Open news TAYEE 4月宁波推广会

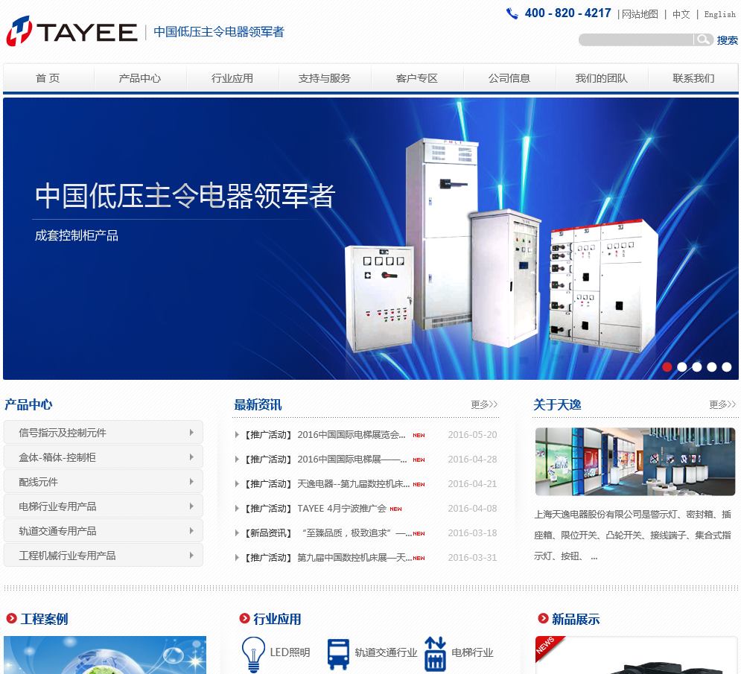342,509
